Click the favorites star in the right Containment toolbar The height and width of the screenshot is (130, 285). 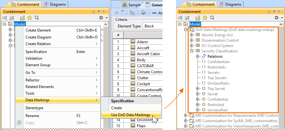(205, 18)
